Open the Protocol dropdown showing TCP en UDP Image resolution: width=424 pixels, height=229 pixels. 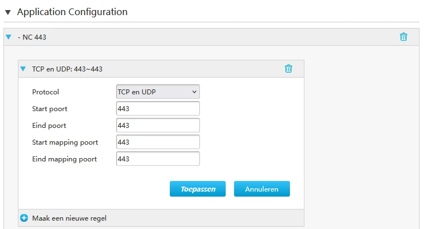[x=158, y=92]
